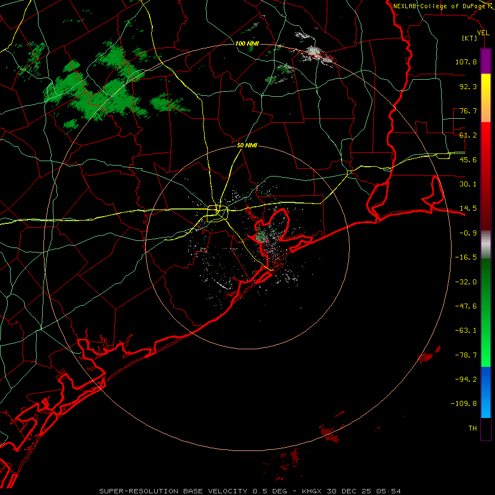Click the [KT] units label
The height and width of the screenshot is (495, 495).
[470, 38]
